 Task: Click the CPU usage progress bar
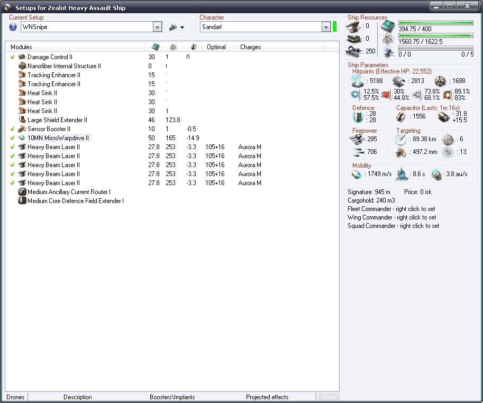point(435,23)
